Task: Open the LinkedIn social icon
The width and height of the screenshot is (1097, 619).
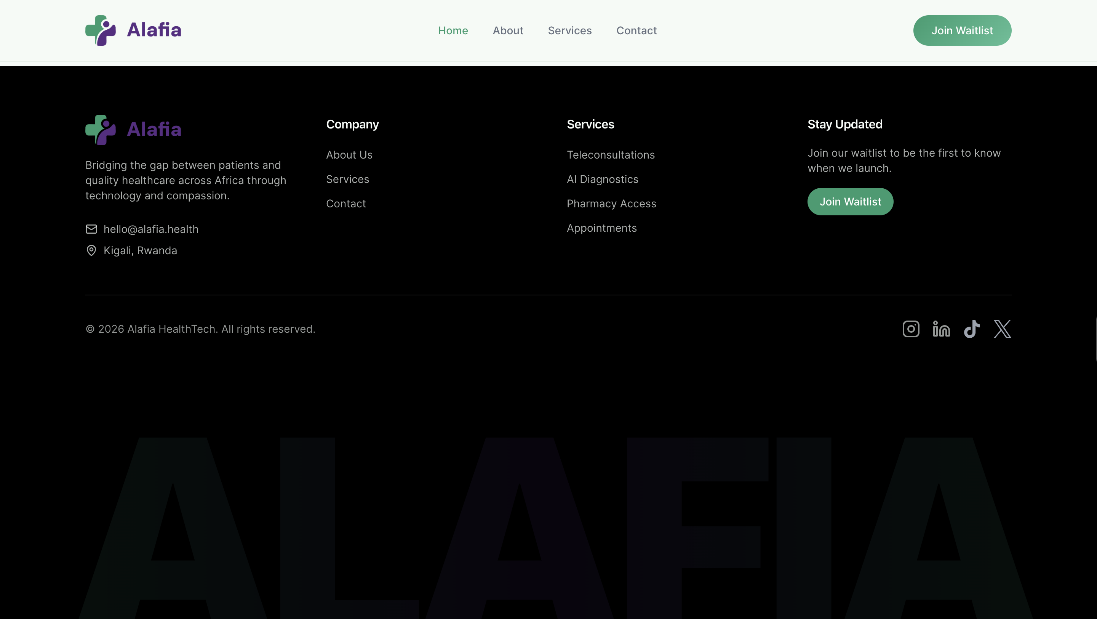Action: pos(941,329)
